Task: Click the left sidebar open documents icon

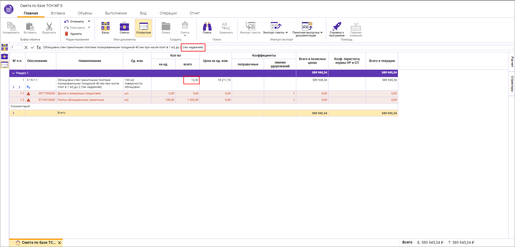Action: click(x=5, y=65)
